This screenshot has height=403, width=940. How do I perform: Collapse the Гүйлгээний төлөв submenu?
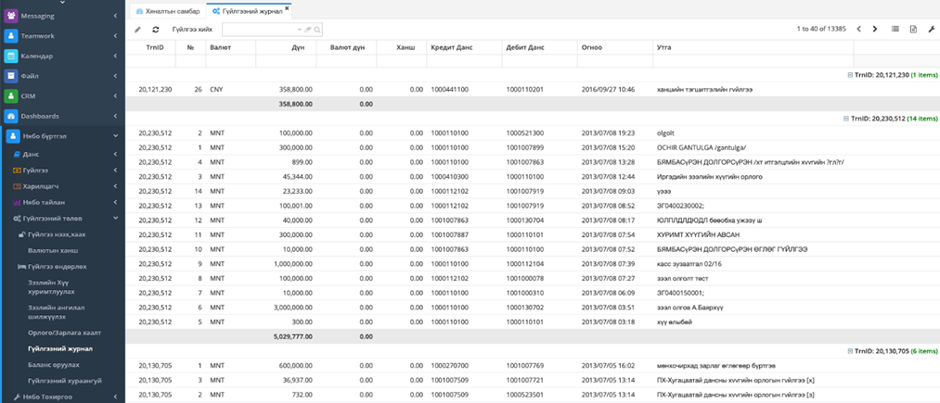tap(115, 219)
